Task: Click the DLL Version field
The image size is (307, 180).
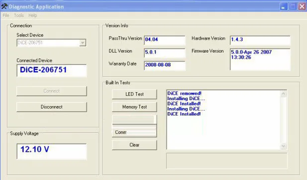Action: [165, 53]
